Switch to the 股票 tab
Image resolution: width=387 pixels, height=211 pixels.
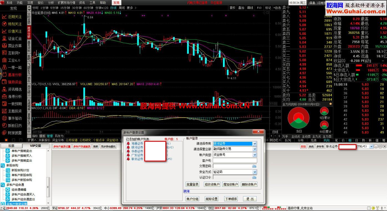(x=11, y=146)
